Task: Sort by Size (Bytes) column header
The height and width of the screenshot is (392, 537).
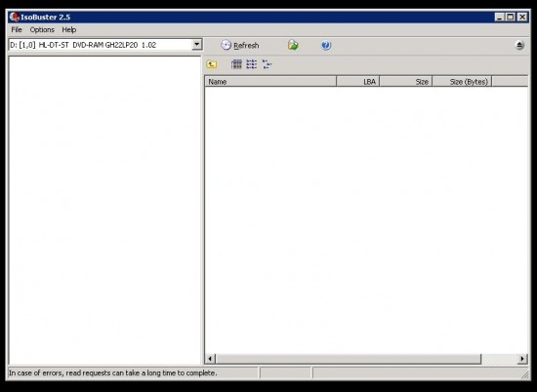Action: (462, 81)
